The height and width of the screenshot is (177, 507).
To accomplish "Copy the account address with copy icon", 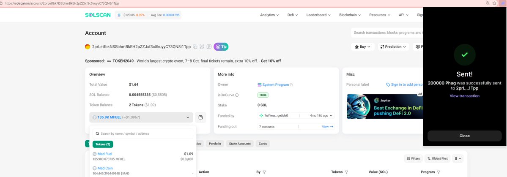I will coord(195,47).
